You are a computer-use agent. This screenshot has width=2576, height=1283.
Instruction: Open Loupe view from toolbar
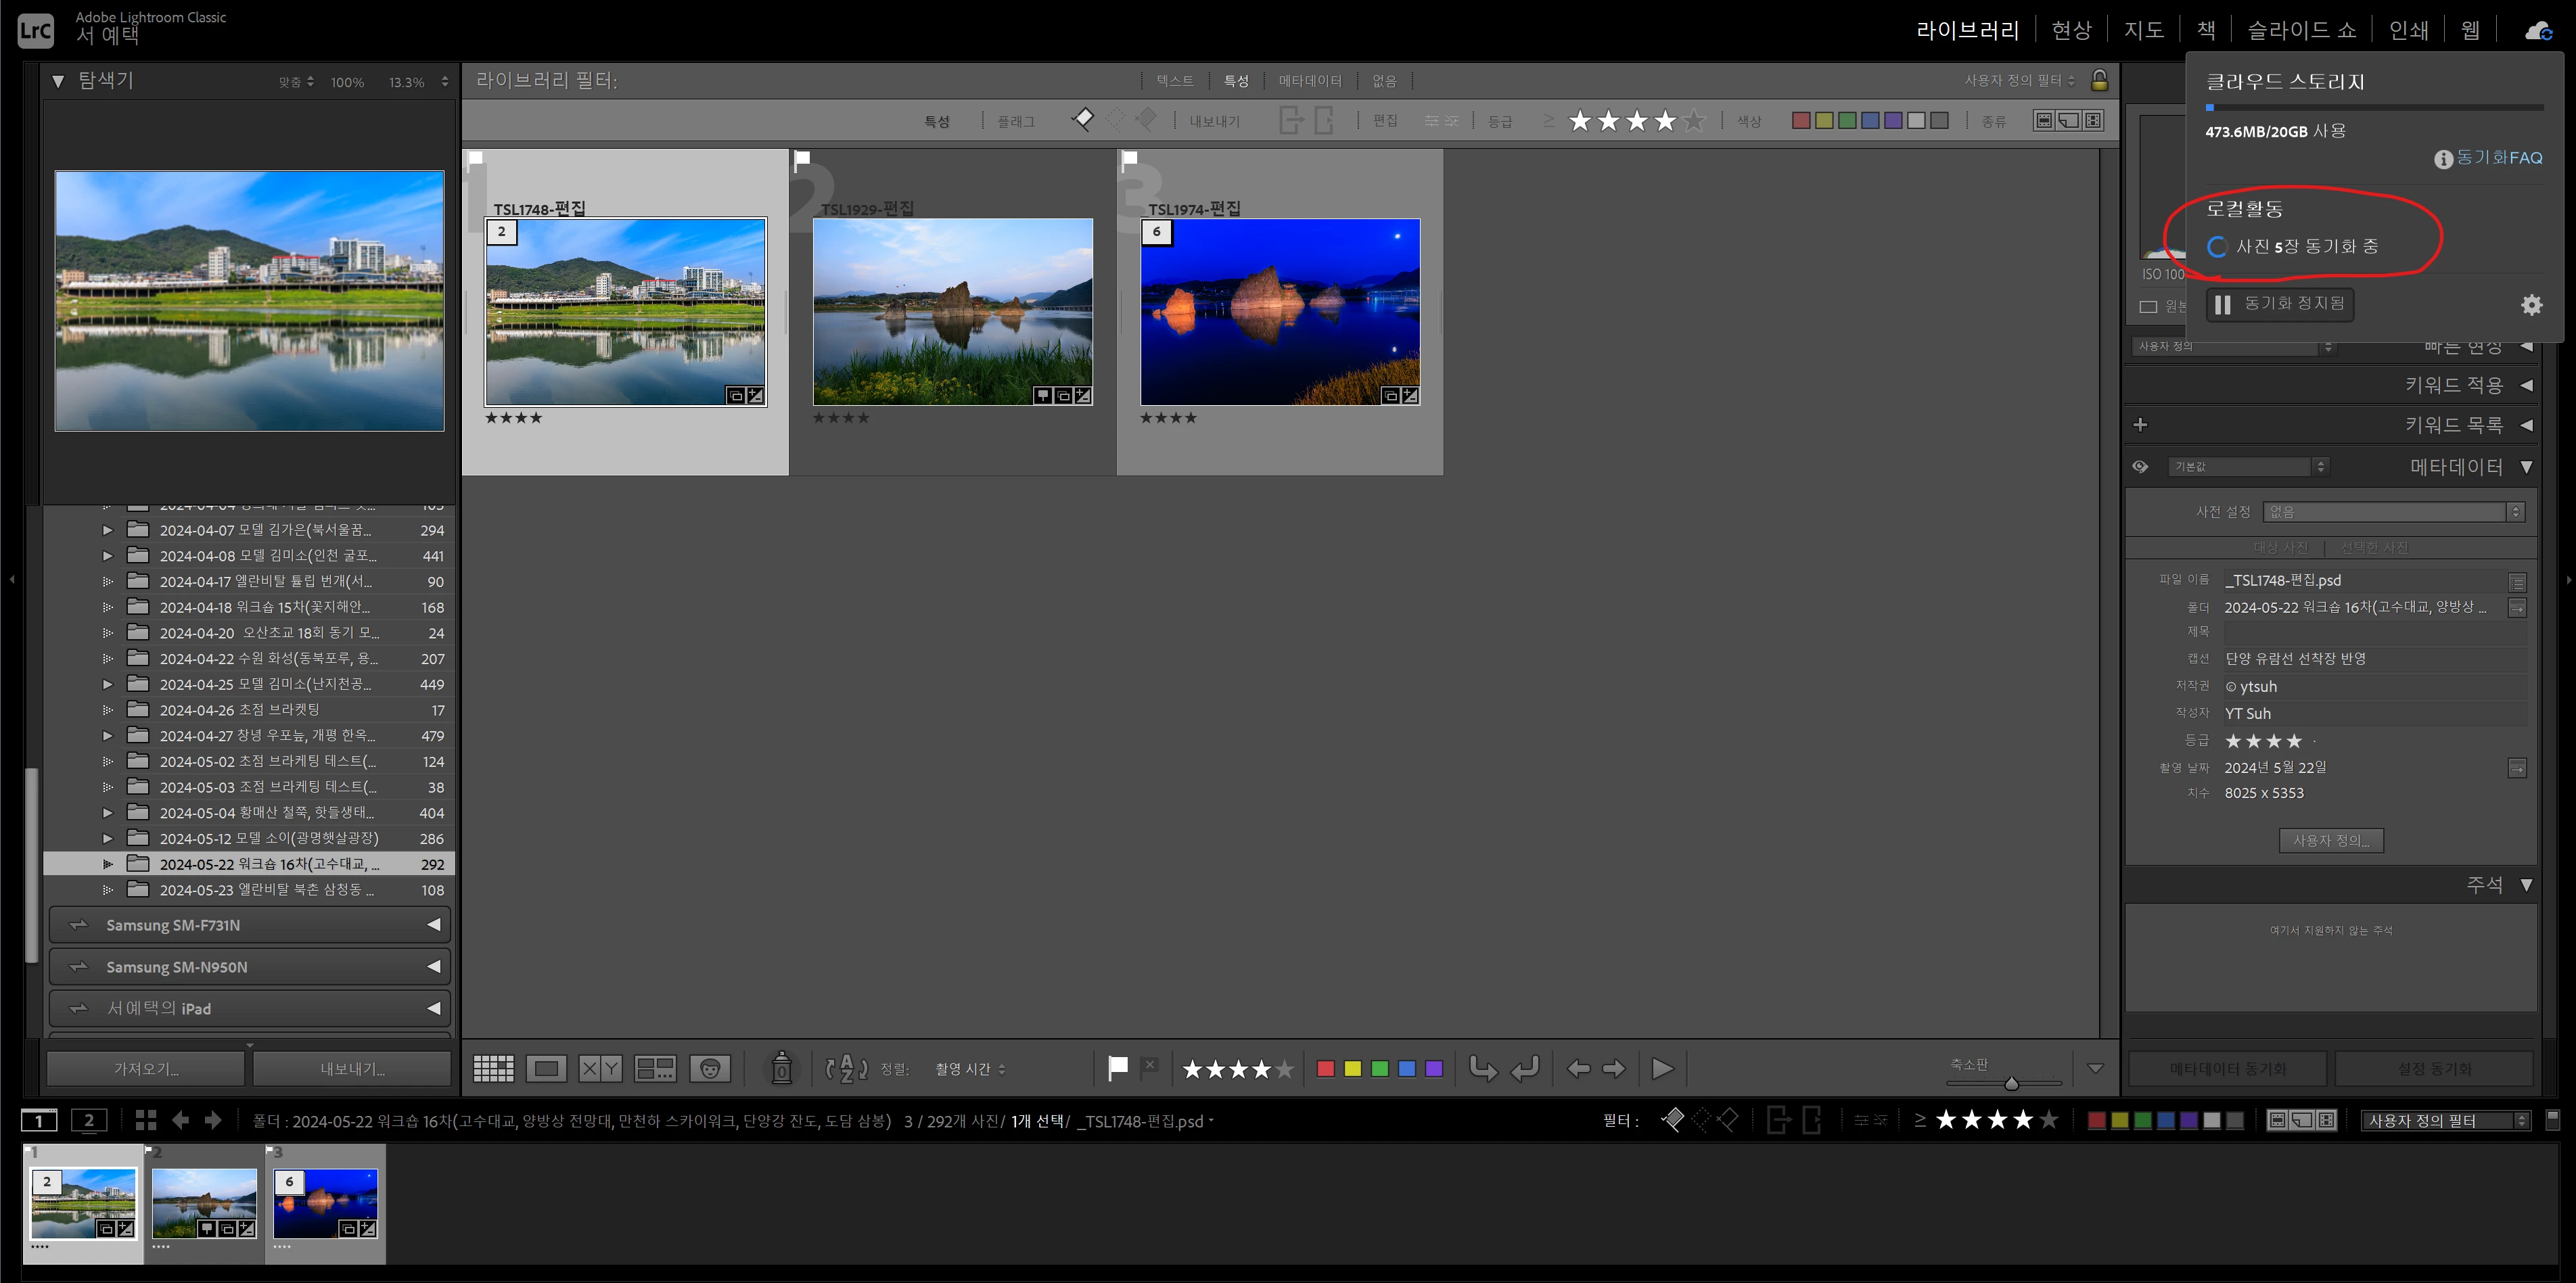point(546,1068)
